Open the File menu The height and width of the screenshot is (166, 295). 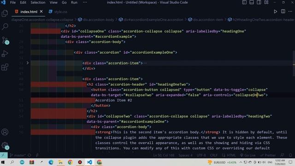click(x=13, y=2)
